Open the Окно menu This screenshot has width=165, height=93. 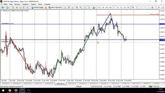[40, 4]
